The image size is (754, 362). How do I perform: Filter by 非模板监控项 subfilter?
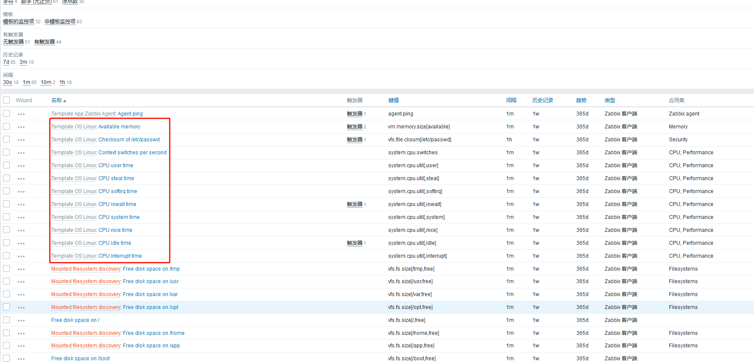point(60,22)
